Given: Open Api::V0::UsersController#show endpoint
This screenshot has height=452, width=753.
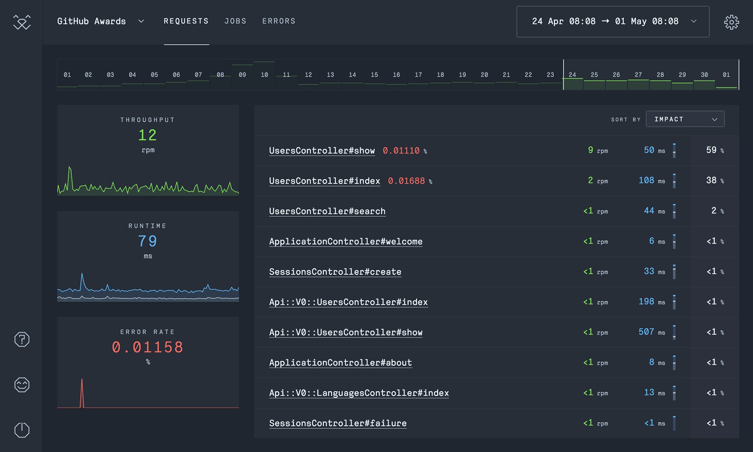Looking at the screenshot, I should (346, 332).
